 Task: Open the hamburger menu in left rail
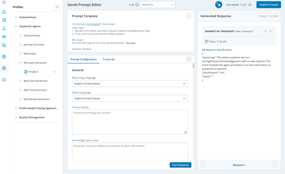(4, 3)
